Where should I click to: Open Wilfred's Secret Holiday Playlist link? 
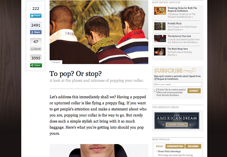click(180, 53)
